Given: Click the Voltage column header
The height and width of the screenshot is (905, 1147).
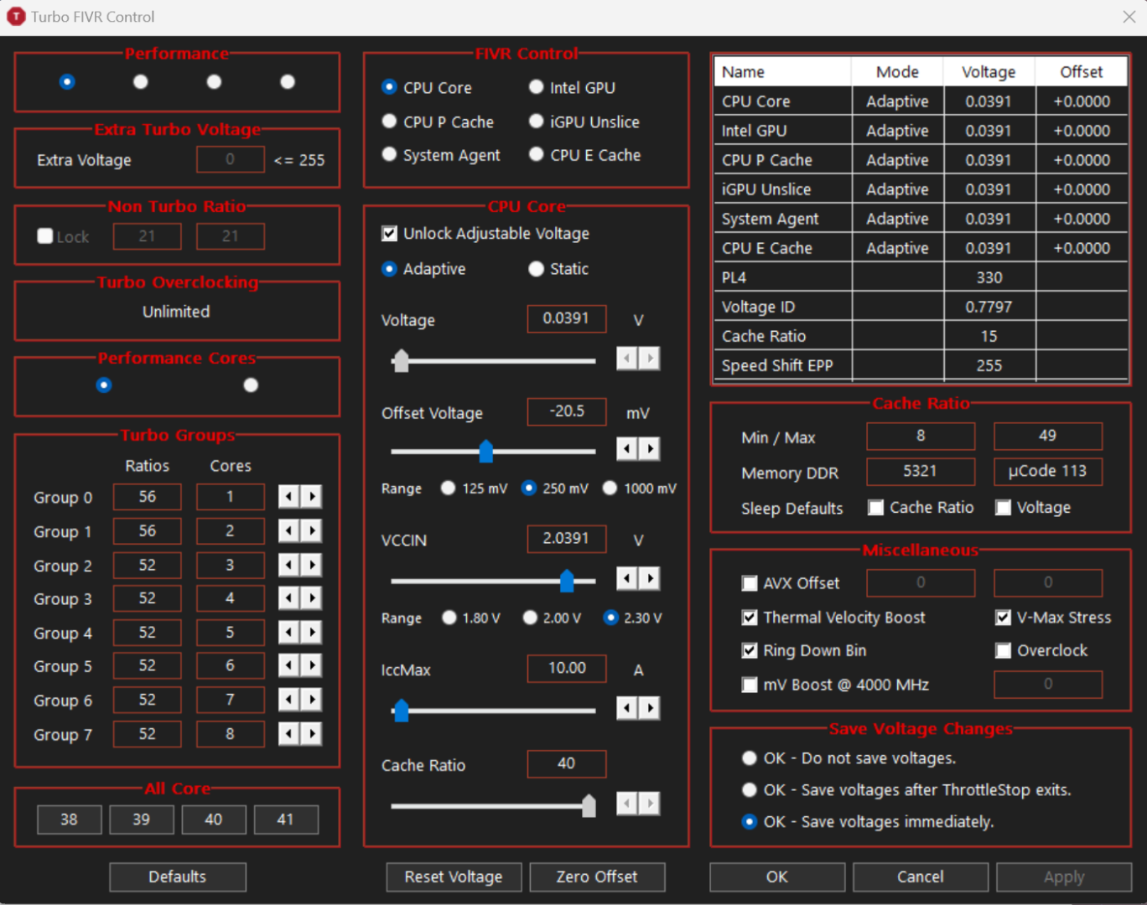Looking at the screenshot, I should pos(989,72).
